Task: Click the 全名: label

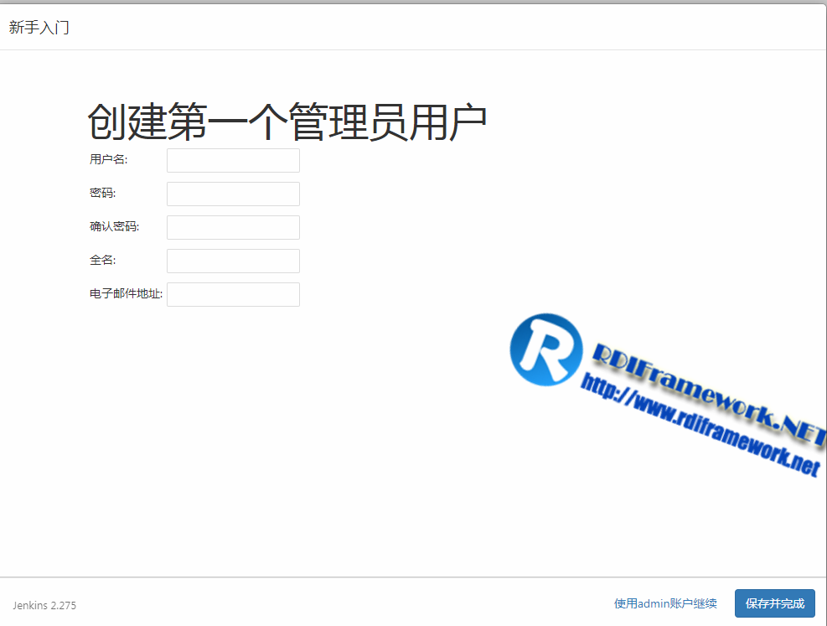Action: pos(103,260)
